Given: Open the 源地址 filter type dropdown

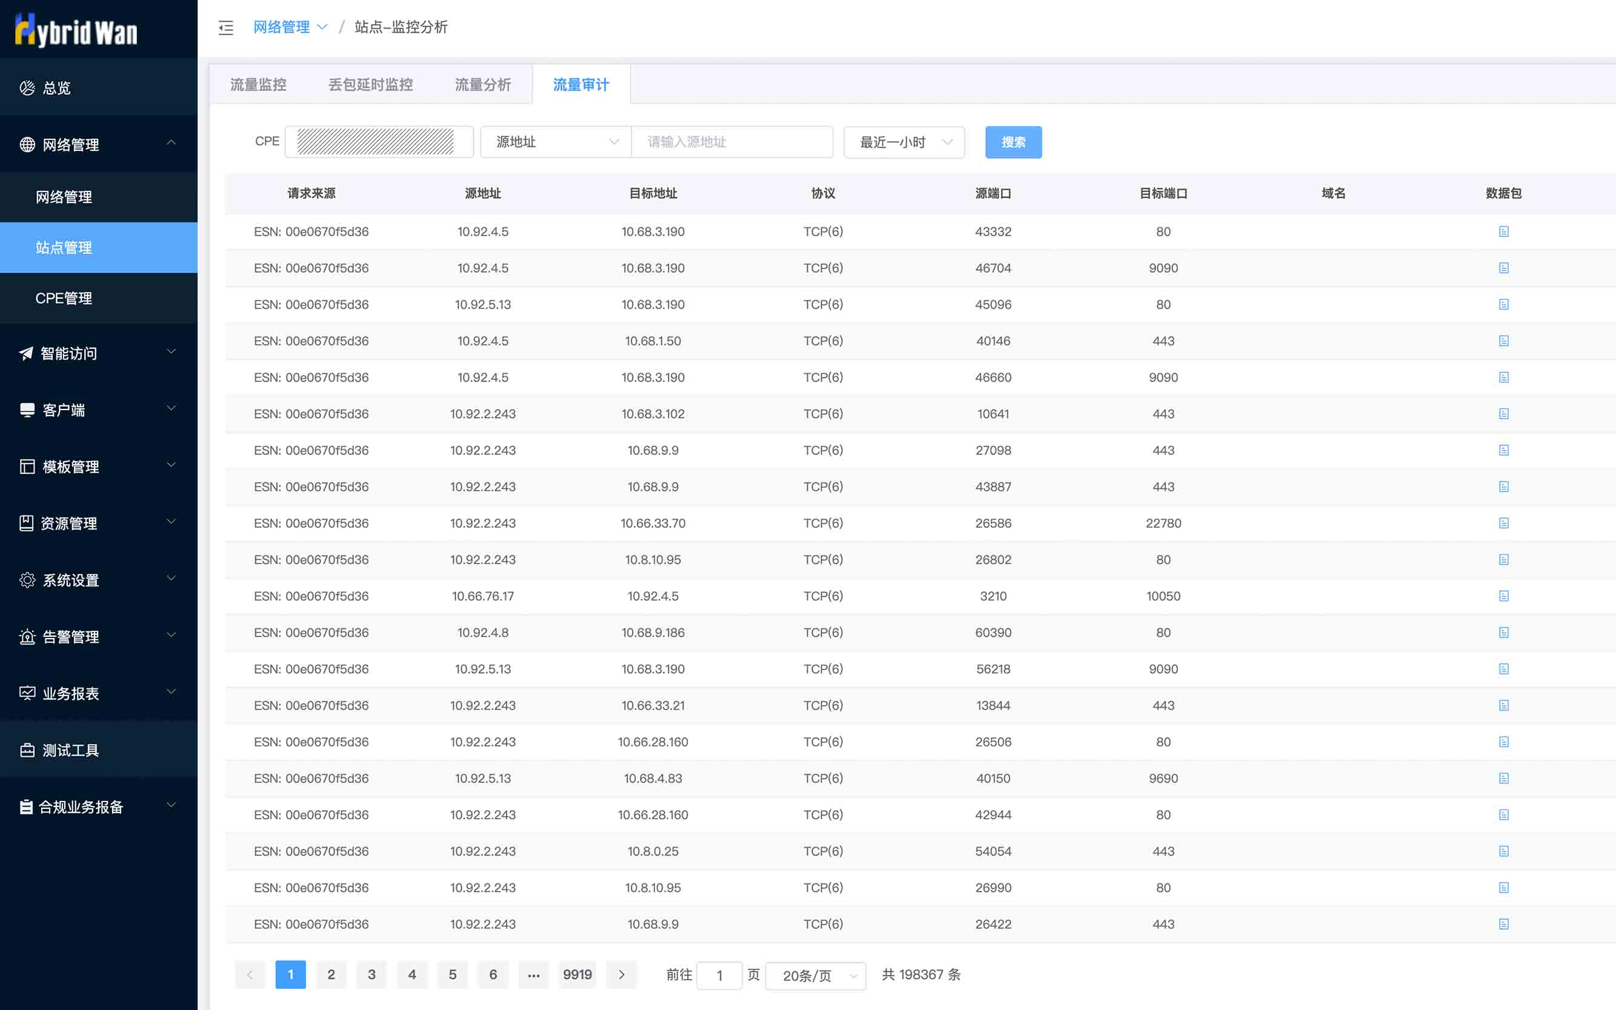Looking at the screenshot, I should click(556, 142).
